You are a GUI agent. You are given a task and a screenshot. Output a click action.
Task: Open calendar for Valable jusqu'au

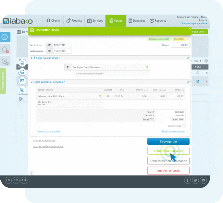(x=50, y=51)
